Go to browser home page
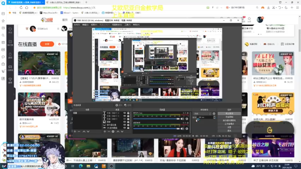 pos(27,8)
